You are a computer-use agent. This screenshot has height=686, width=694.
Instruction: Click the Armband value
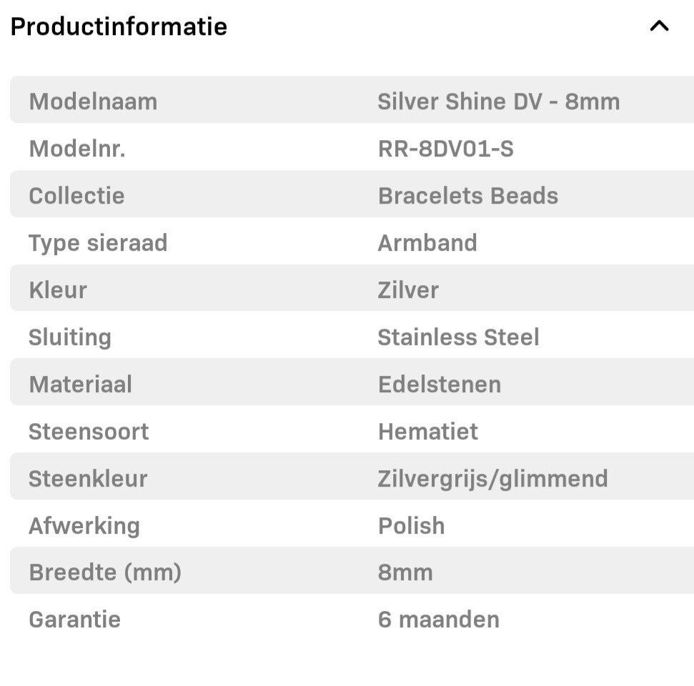click(x=427, y=243)
